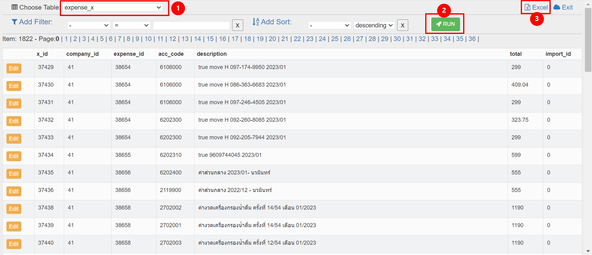
Task: Edit the row with x_id 37435
Action: pyautogui.click(x=14, y=174)
